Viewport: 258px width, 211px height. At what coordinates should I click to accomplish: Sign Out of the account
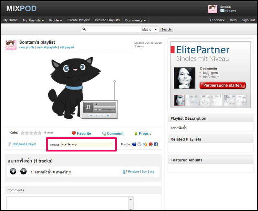click(248, 20)
